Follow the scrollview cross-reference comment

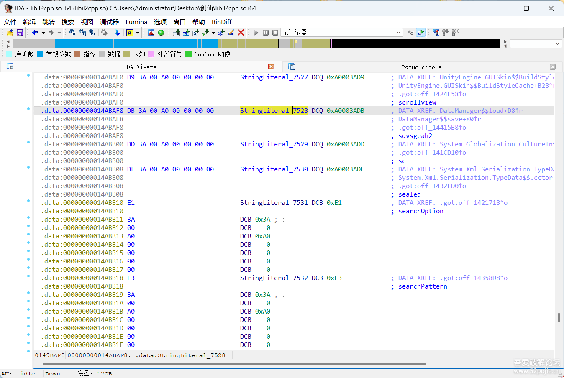[x=417, y=102]
